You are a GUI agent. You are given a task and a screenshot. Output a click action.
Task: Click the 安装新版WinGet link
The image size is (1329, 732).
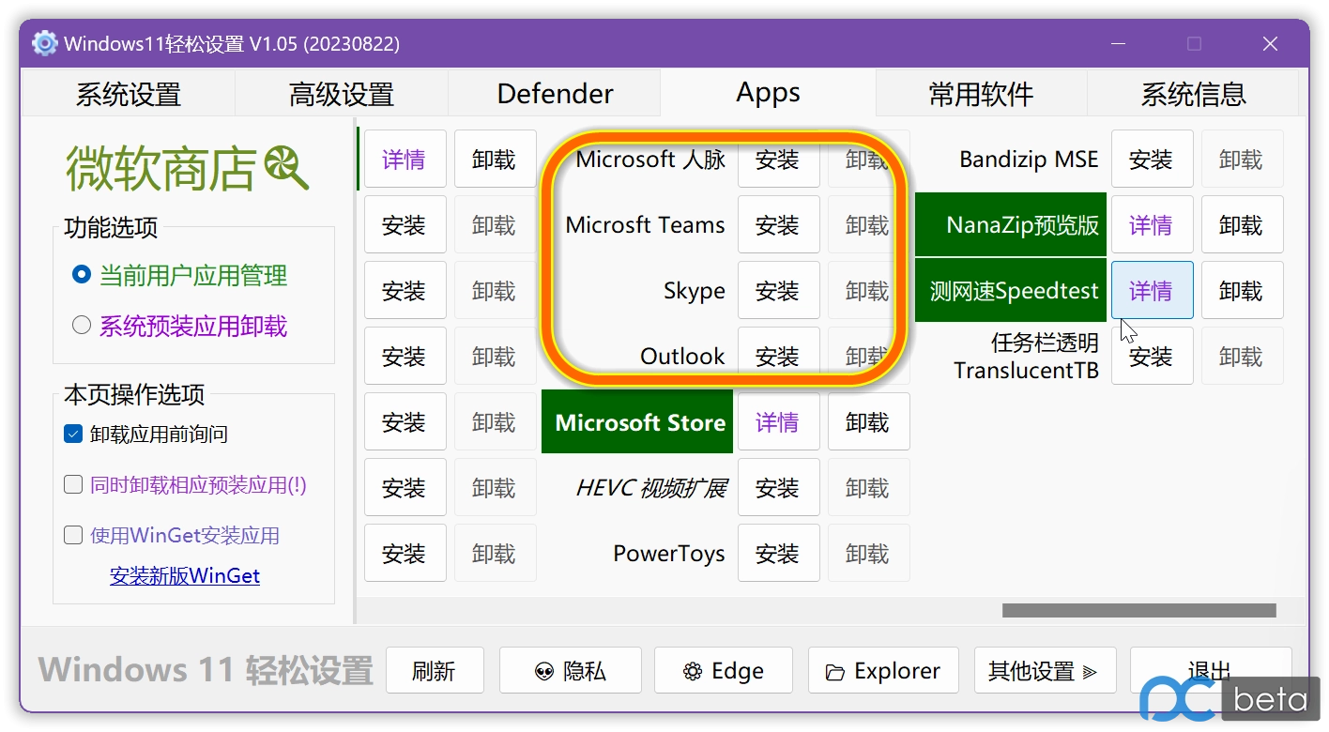[185, 575]
